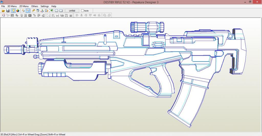Click the arrange parts grid icon

(53, 15)
